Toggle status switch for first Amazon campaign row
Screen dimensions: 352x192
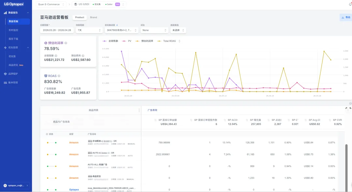pyautogui.click(x=51, y=143)
